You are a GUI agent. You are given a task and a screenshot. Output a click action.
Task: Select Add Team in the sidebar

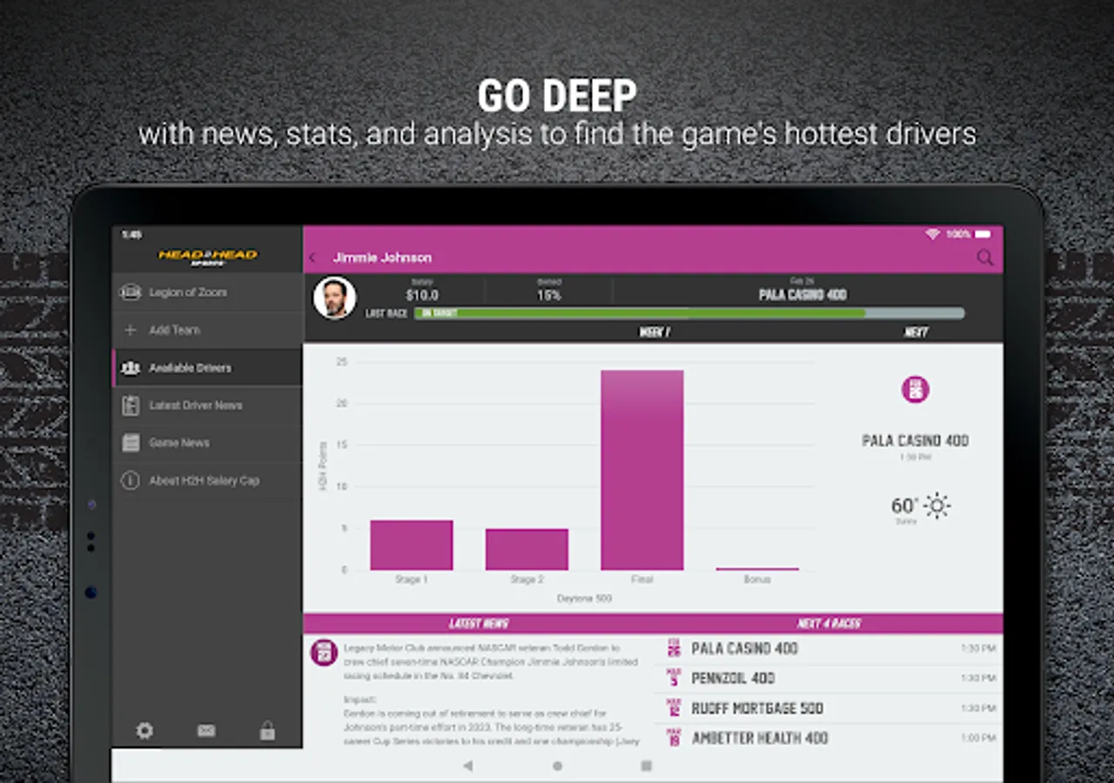pos(207,330)
